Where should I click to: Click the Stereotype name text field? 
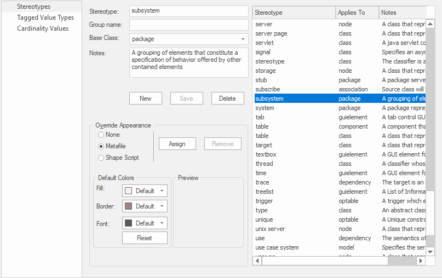[x=188, y=11]
